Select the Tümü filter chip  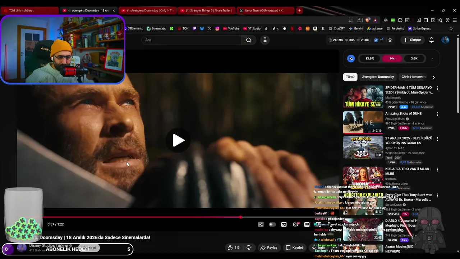[x=350, y=77]
